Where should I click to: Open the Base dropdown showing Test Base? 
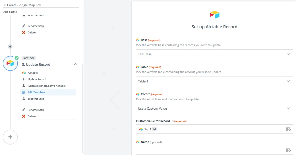tap(214, 54)
